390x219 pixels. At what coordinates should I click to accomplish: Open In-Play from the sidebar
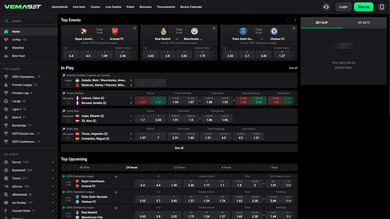pyautogui.click(x=28, y=40)
